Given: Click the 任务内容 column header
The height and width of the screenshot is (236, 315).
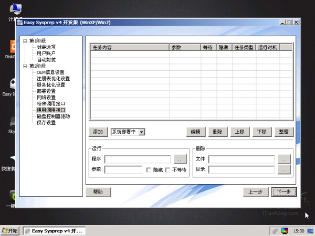Looking at the screenshot, I should [130, 47].
